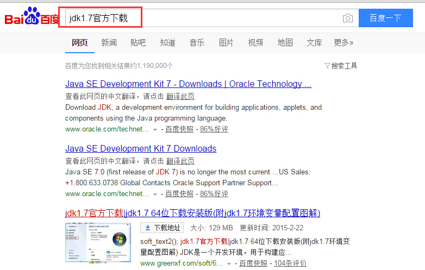Screen dimensions: 425x270
Task: Switch to the 图片 tab
Action: (x=226, y=42)
